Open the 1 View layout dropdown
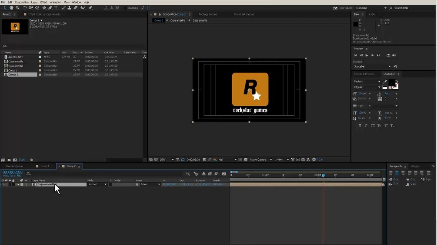437x245 pixels. [x=282, y=160]
